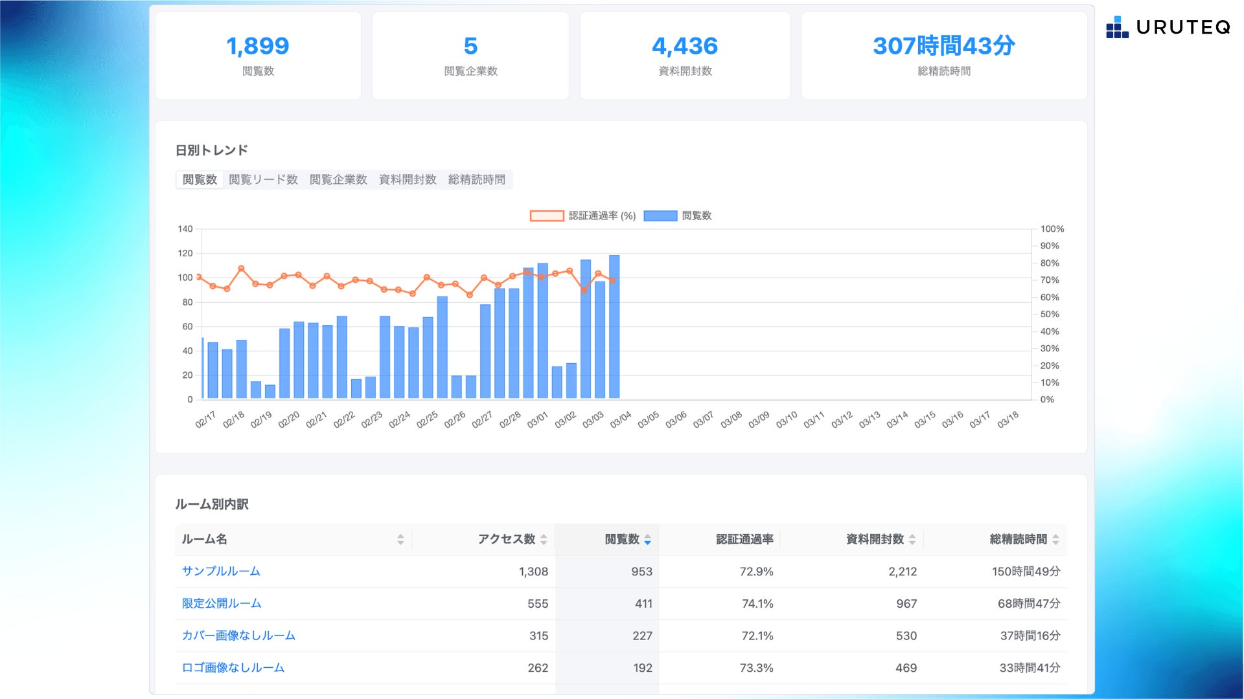1244x699 pixels.
Task: Open 限定公開ルーム room link
Action: (x=222, y=604)
